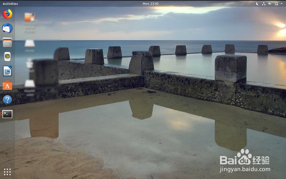The height and width of the screenshot is (179, 286).
Task: Launch Rhythmbox music player from the dock
Action: point(7,57)
